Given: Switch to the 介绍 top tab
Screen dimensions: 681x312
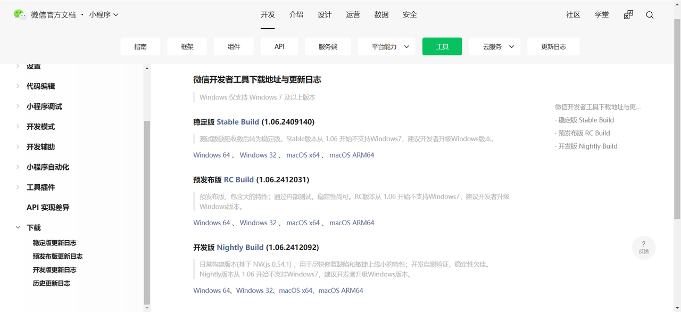Looking at the screenshot, I should [296, 15].
